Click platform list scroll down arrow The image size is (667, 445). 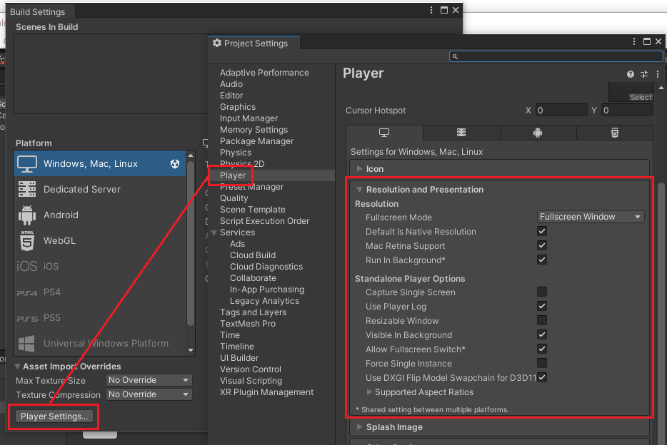coord(191,350)
